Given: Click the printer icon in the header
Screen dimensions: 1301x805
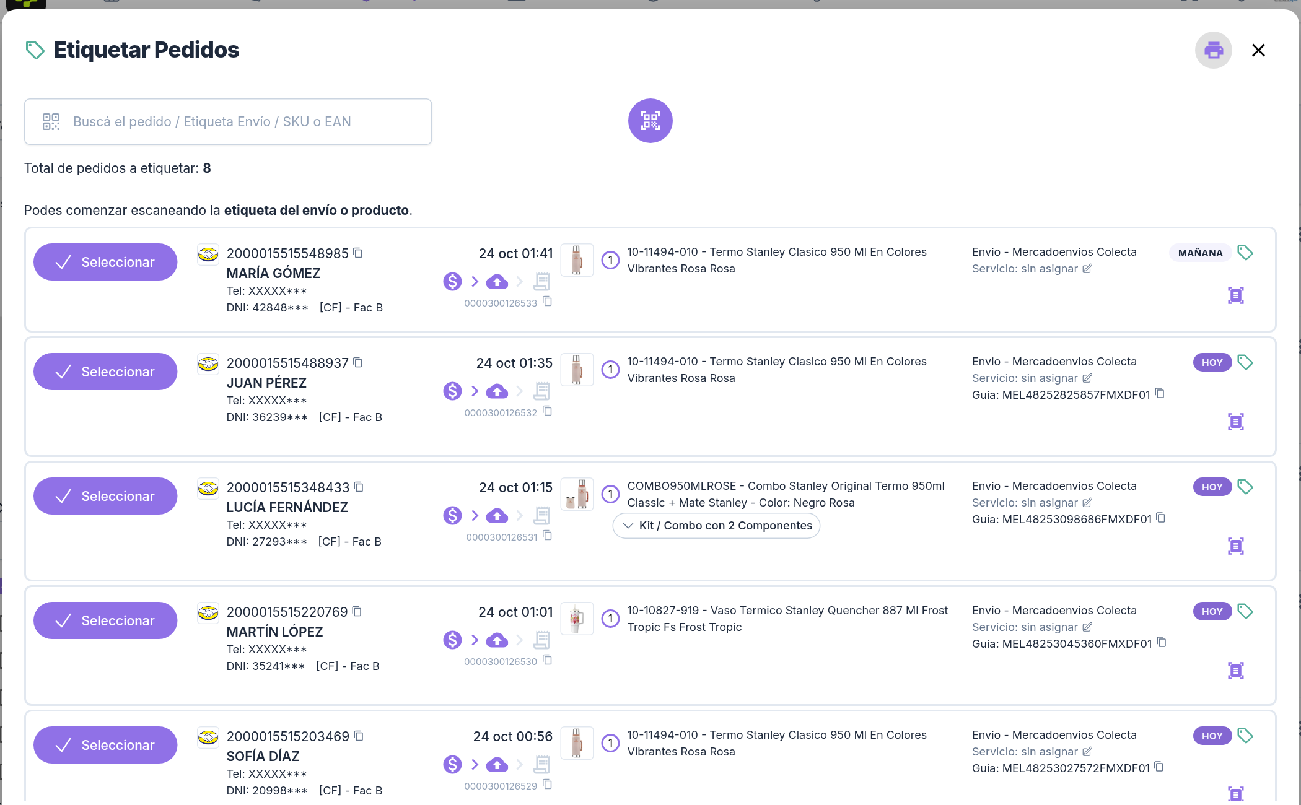Looking at the screenshot, I should click(1213, 50).
